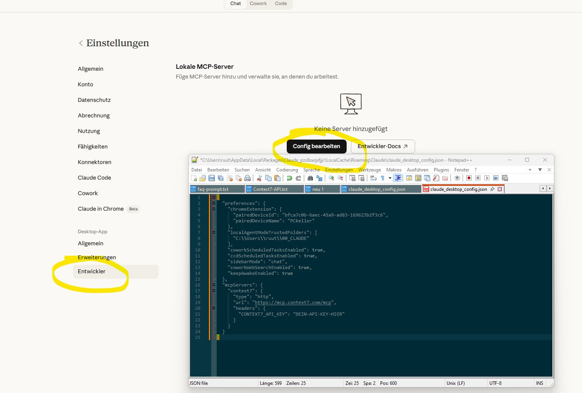Image resolution: width=582 pixels, height=393 pixels.
Task: Collapse the mcpServers fold marker
Action: tap(214, 285)
